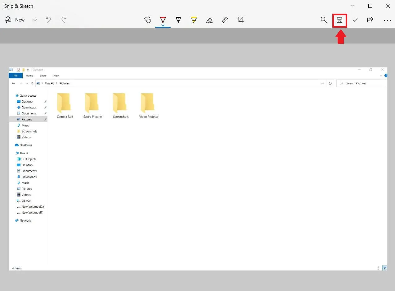The image size is (395, 291).
Task: Select the Eraser tool
Action: 209,20
